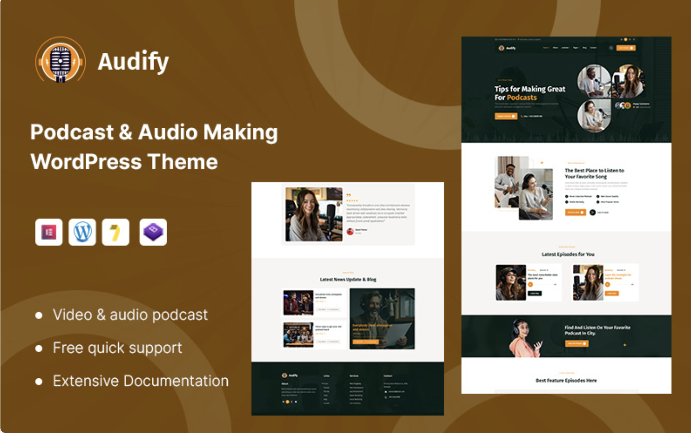
Task: Click the Latest News Update & Blog heading
Action: (348, 279)
